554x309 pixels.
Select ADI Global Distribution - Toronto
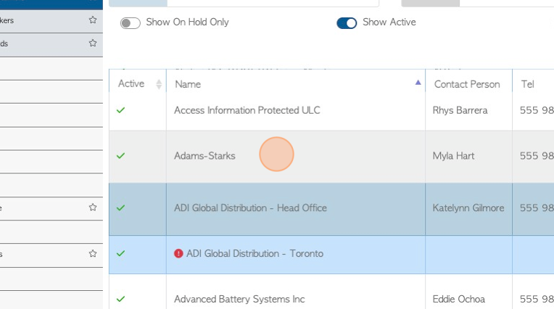pyautogui.click(x=255, y=253)
